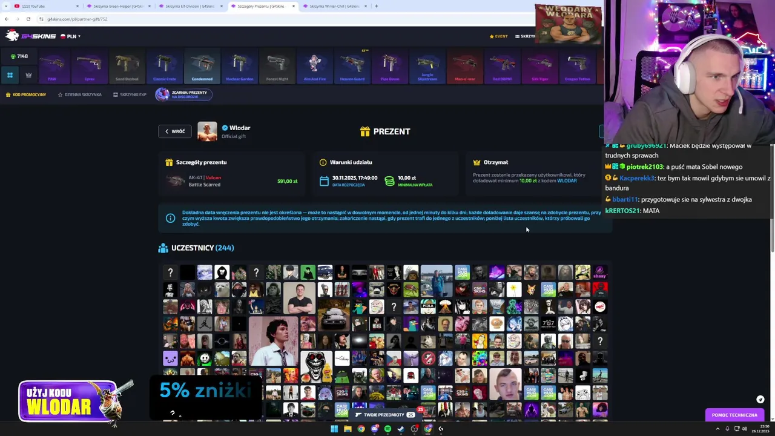Open Spotify from the taskbar
This screenshot has width=775, height=436.
(387, 429)
